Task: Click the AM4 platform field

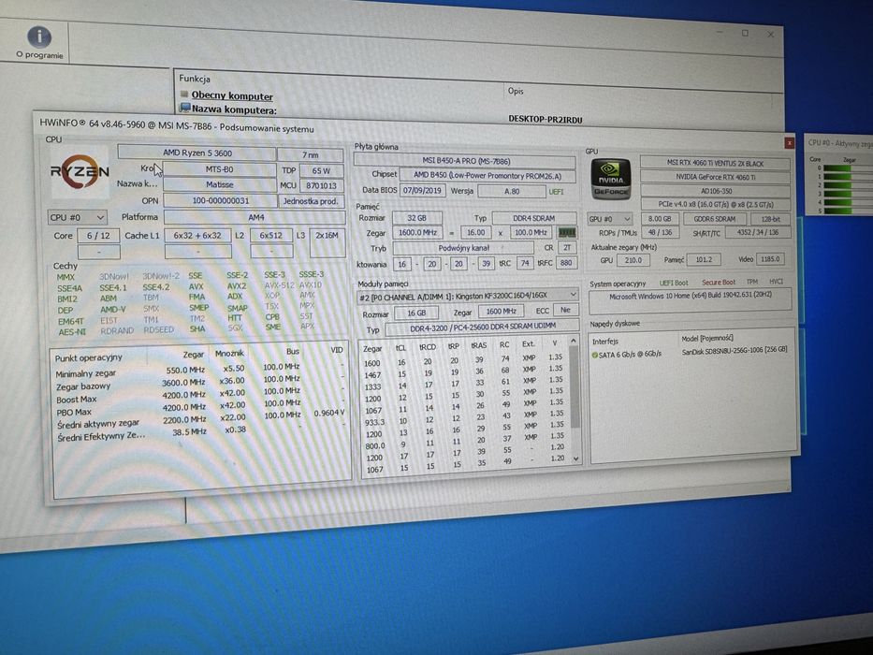Action: [x=255, y=217]
